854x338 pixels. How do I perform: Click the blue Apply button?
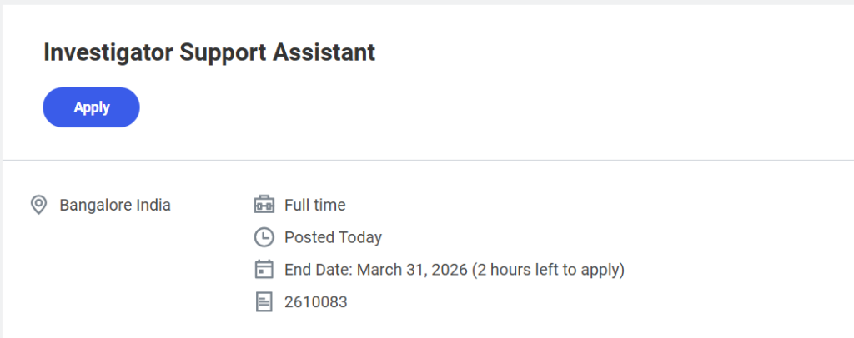[91, 107]
